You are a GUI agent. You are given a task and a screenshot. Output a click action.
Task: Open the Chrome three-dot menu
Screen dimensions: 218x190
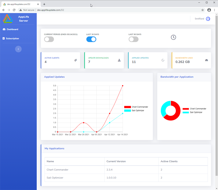[x=214, y=10]
